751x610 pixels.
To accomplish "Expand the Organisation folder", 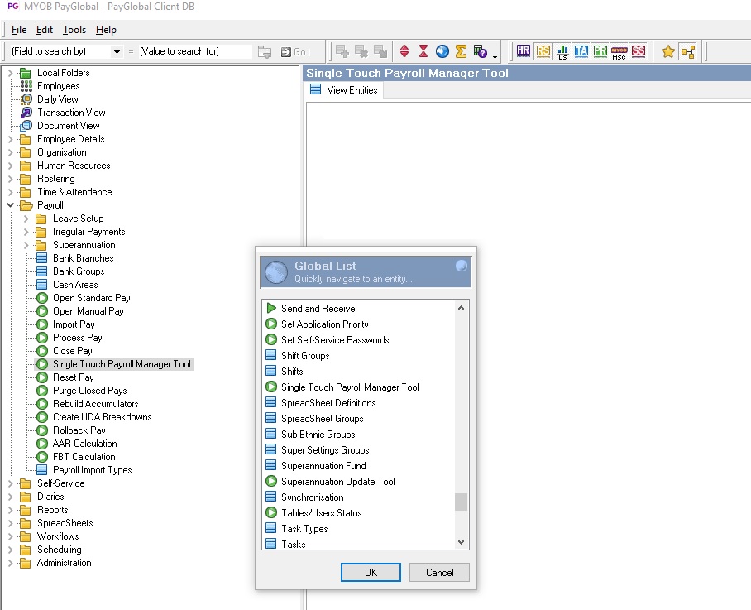I will [x=11, y=152].
